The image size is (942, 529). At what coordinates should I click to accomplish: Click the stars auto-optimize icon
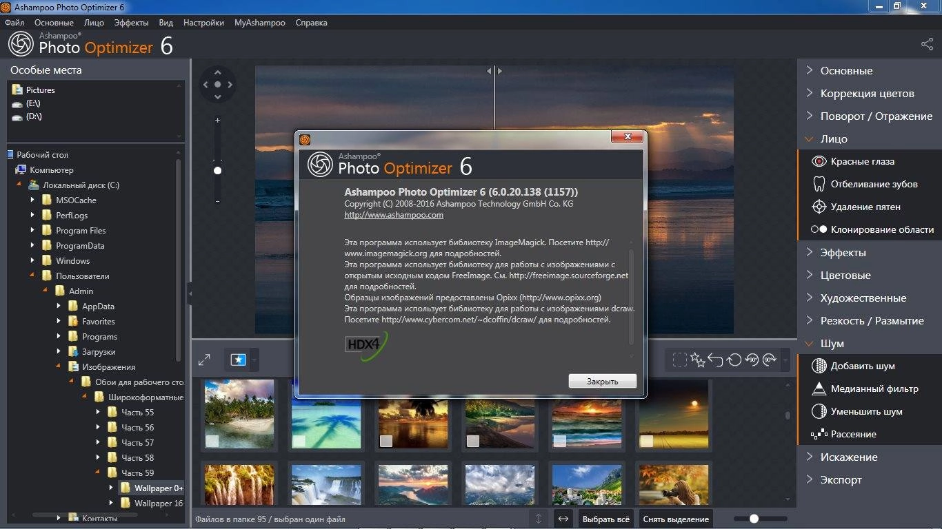pos(698,360)
